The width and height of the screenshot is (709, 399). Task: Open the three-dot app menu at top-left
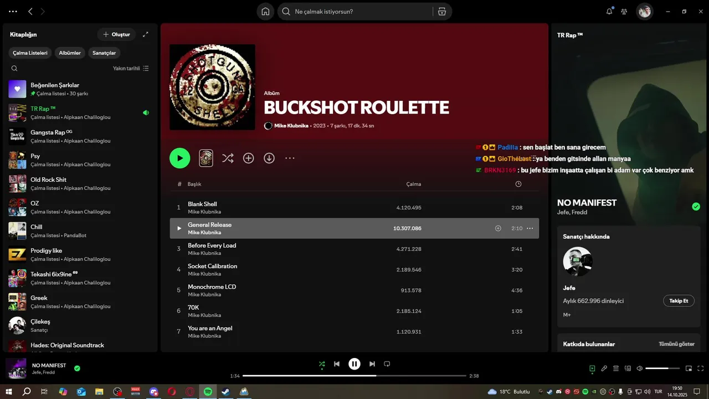[x=13, y=12]
